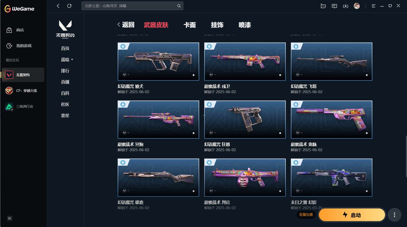Viewport: 407px width, 227px height.
Task: Switch to the 卡面 tab
Action: (190, 25)
